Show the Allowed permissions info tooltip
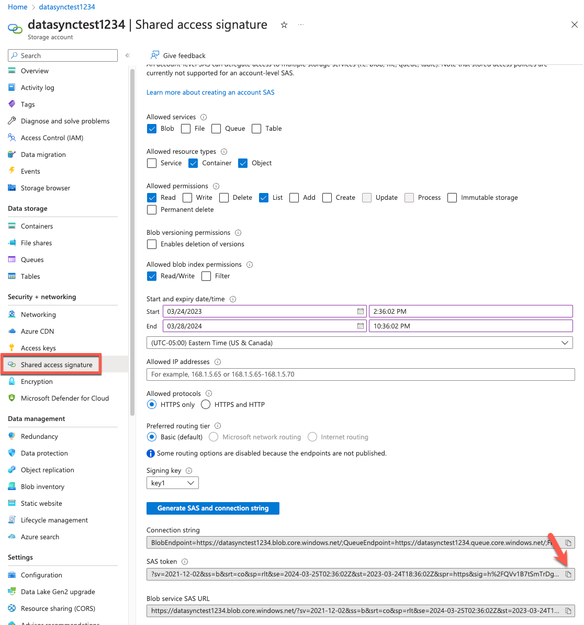This screenshot has height=625, width=584. (216, 186)
